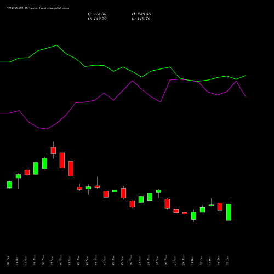Click the magenta indicator line's lowest trough

tap(47, 129)
